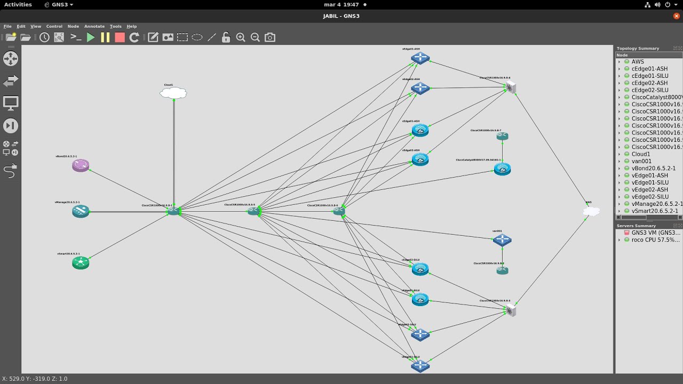Select the Draw rectangle tool
The height and width of the screenshot is (384, 683).
pos(182,37)
